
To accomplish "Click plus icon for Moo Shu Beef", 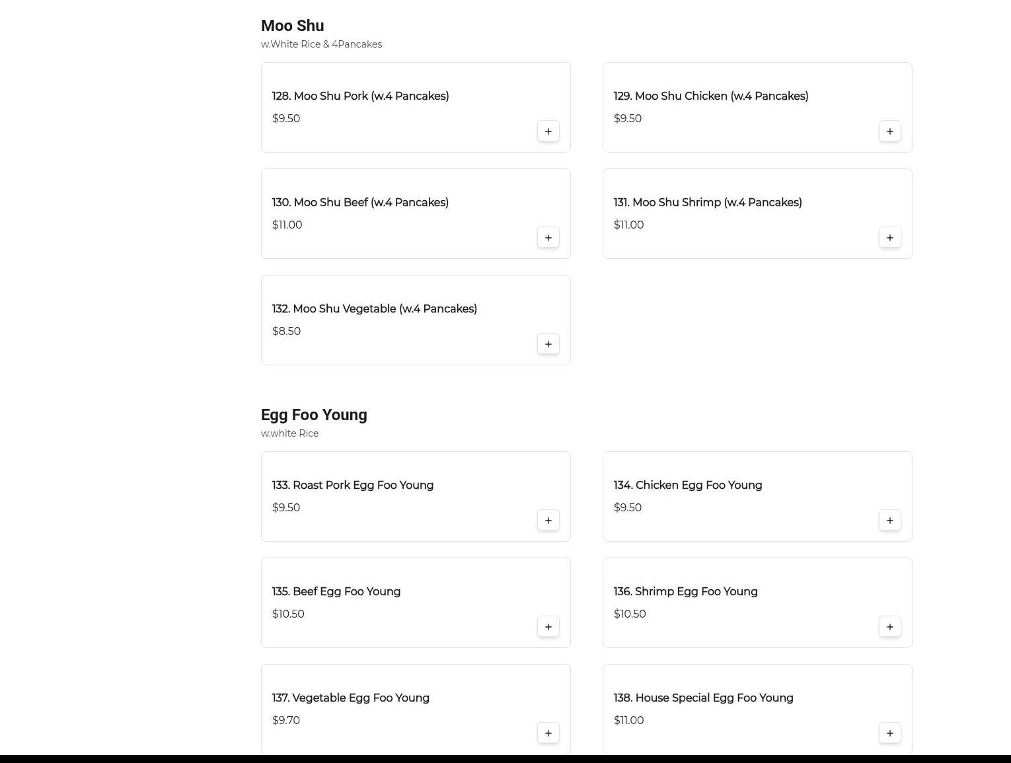I will (x=548, y=238).
